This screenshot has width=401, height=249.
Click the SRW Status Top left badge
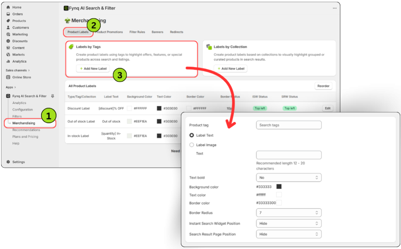click(x=289, y=108)
